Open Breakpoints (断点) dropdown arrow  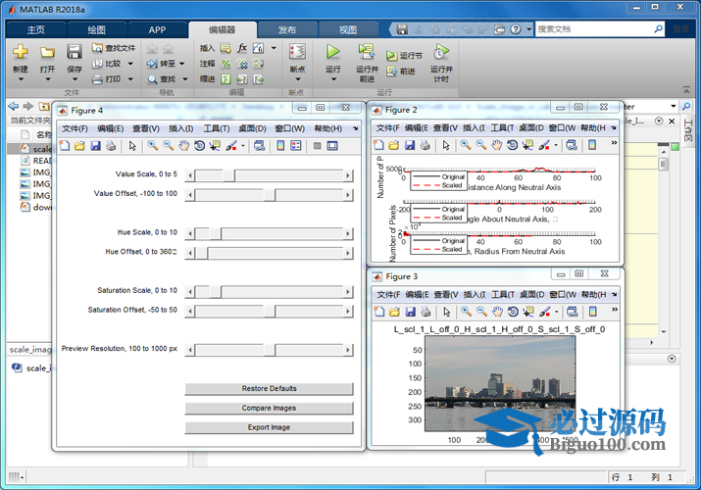(x=298, y=79)
